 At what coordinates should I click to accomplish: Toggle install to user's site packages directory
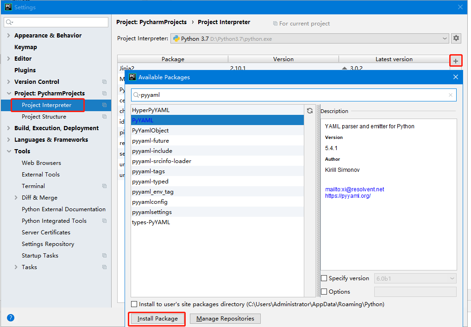click(x=134, y=304)
